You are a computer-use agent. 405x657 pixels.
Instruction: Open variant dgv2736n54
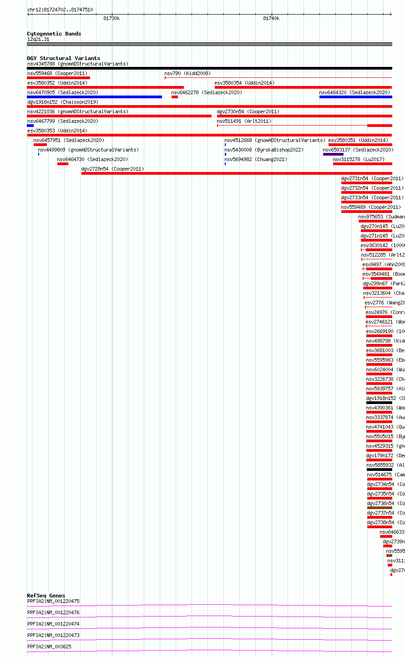tap(386, 503)
